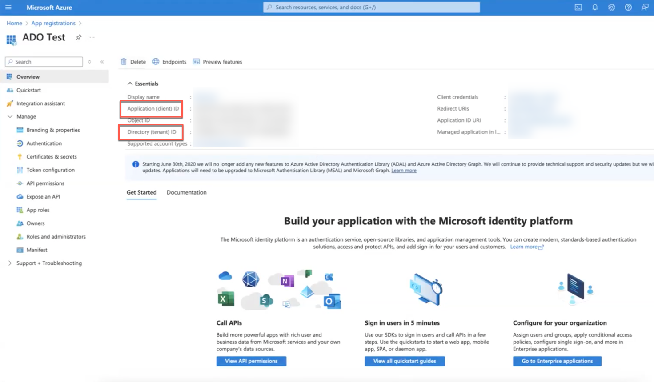Open Learn more link in ADAL notice

(404, 171)
